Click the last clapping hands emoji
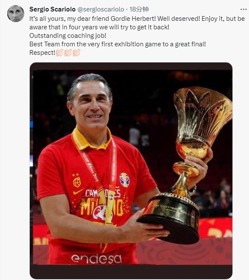 coord(76,53)
